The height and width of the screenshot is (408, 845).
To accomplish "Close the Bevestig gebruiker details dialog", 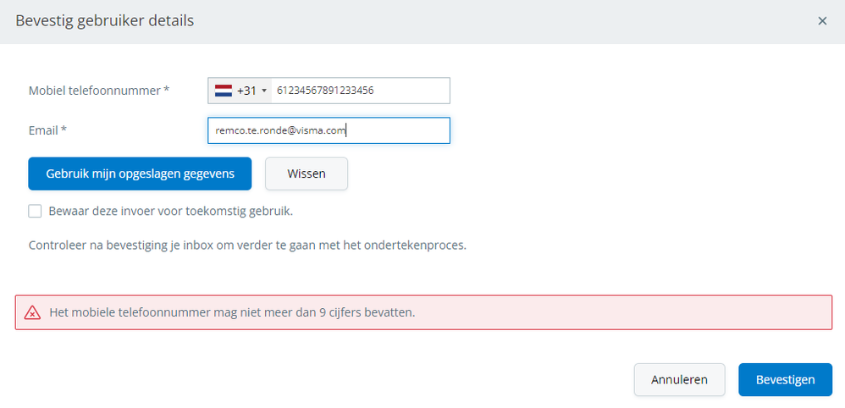I will click(x=822, y=21).
